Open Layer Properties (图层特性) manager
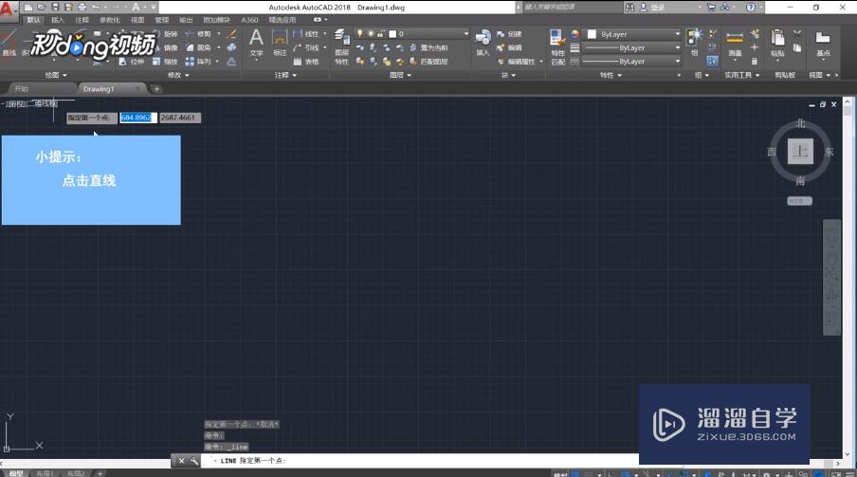This screenshot has width=857, height=477. pyautogui.click(x=342, y=47)
